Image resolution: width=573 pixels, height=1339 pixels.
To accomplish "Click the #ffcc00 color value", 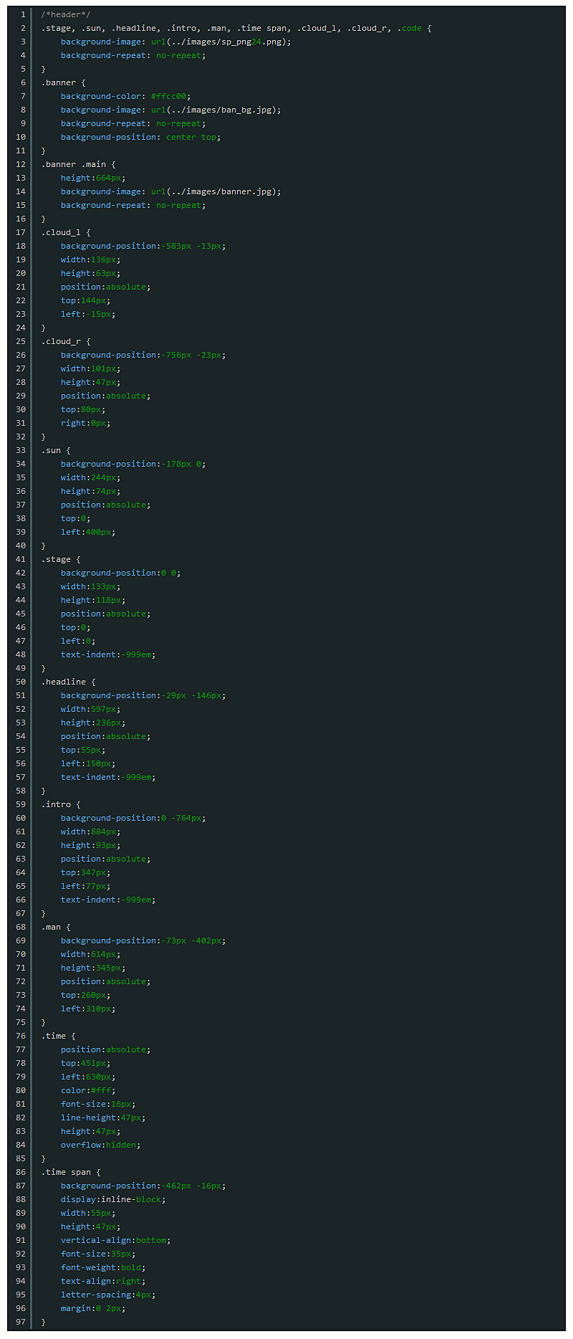I will [170, 96].
